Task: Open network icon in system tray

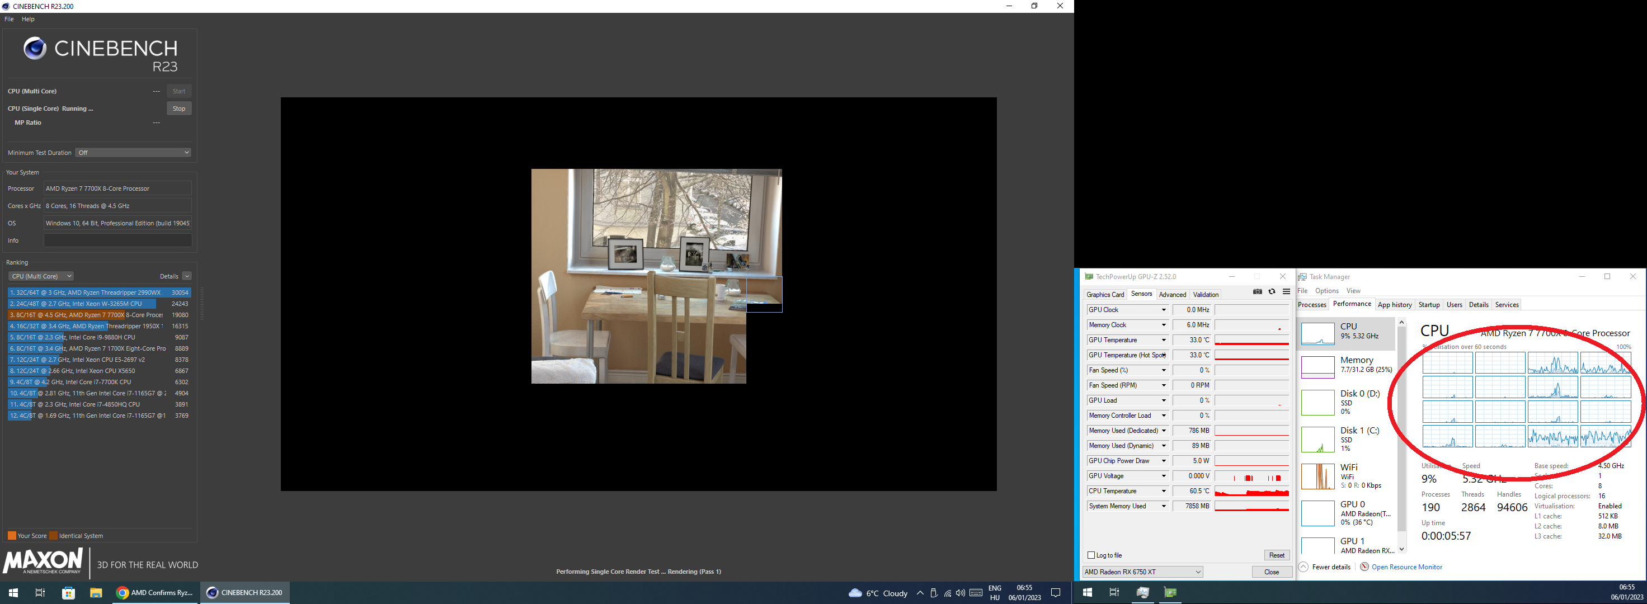Action: coord(947,593)
